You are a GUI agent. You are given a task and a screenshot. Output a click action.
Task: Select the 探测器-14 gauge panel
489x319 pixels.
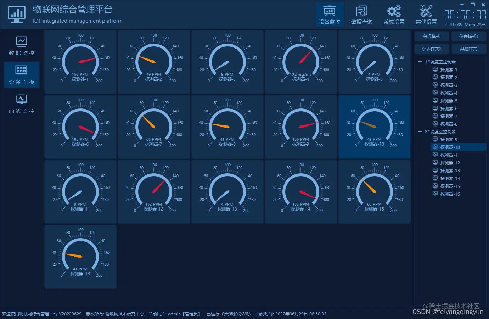tap(301, 192)
